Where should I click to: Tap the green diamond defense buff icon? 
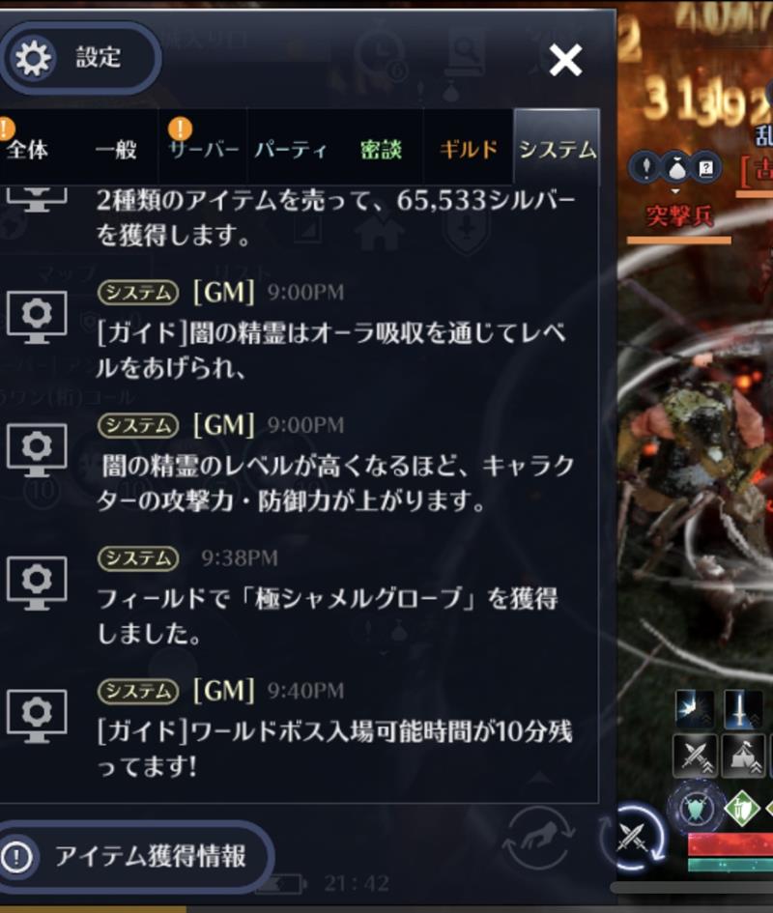point(741,809)
